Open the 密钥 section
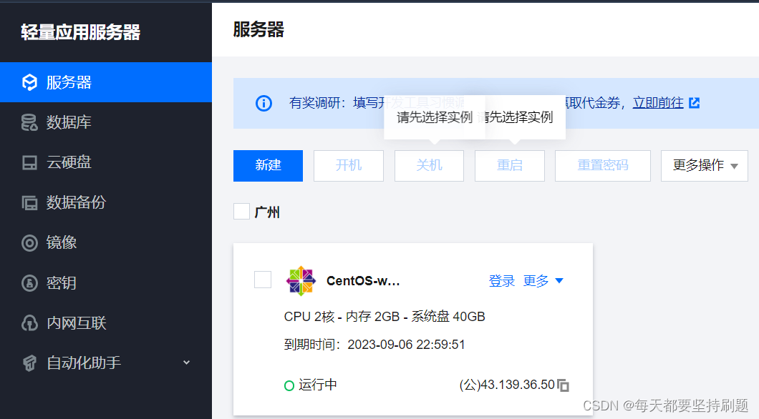Image resolution: width=759 pixels, height=419 pixels. click(106, 282)
